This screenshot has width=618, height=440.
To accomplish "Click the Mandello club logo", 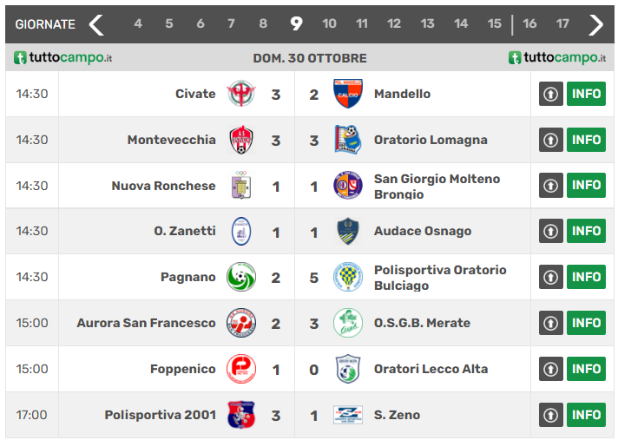I will coord(348,94).
